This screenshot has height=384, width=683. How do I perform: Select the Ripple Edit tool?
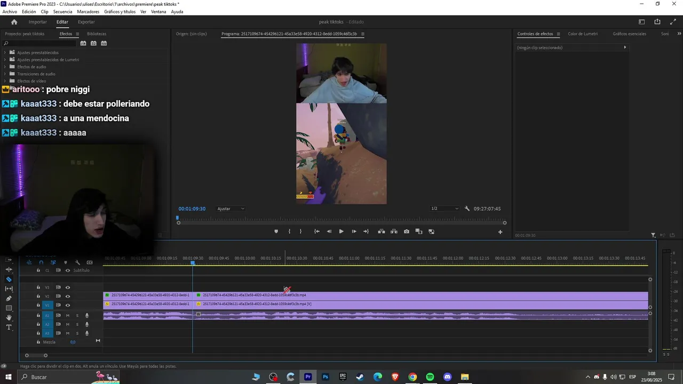9,269
